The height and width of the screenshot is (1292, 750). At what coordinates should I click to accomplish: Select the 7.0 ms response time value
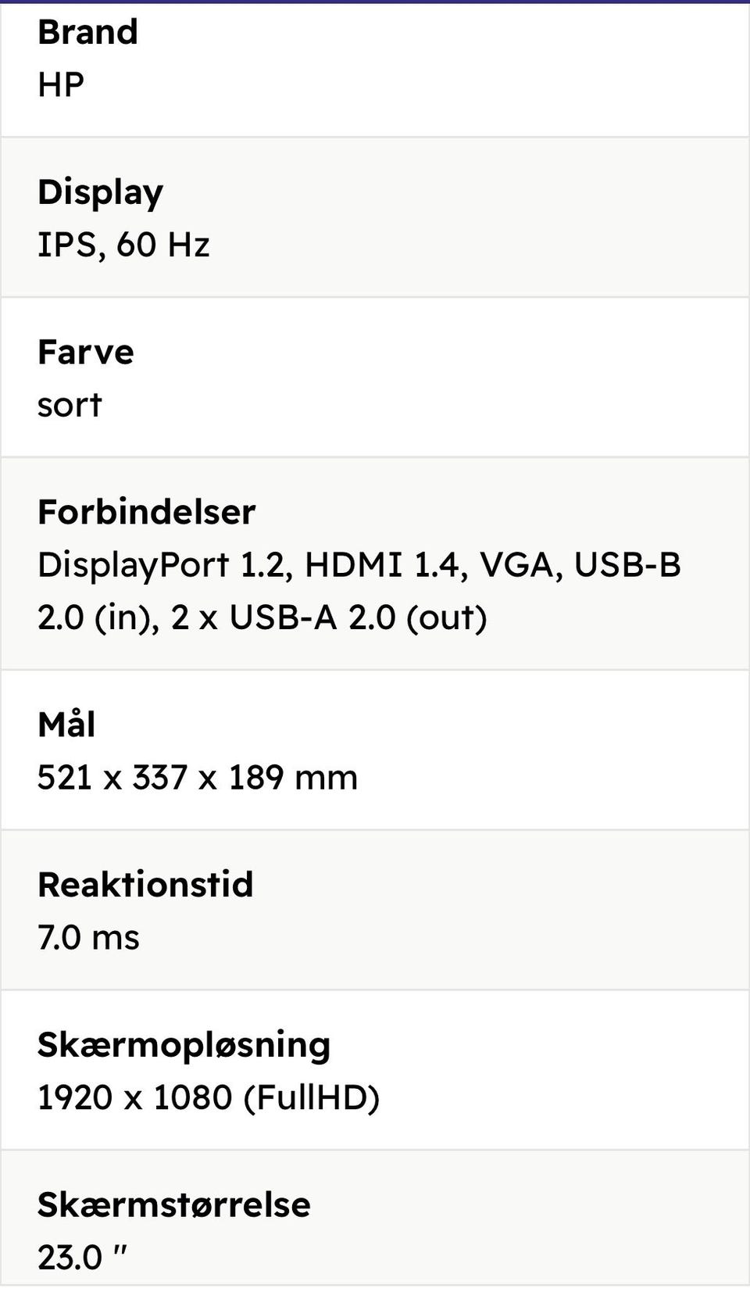[x=88, y=937]
